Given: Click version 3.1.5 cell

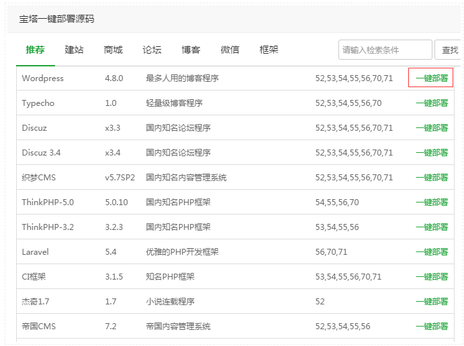Looking at the screenshot, I should click(114, 277).
